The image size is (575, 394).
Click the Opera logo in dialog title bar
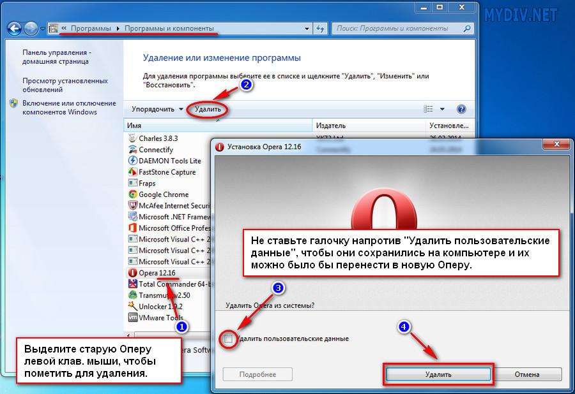219,147
